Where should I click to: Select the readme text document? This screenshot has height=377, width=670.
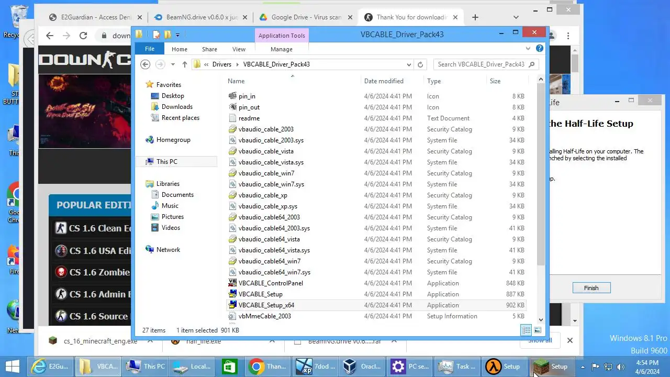click(x=249, y=118)
